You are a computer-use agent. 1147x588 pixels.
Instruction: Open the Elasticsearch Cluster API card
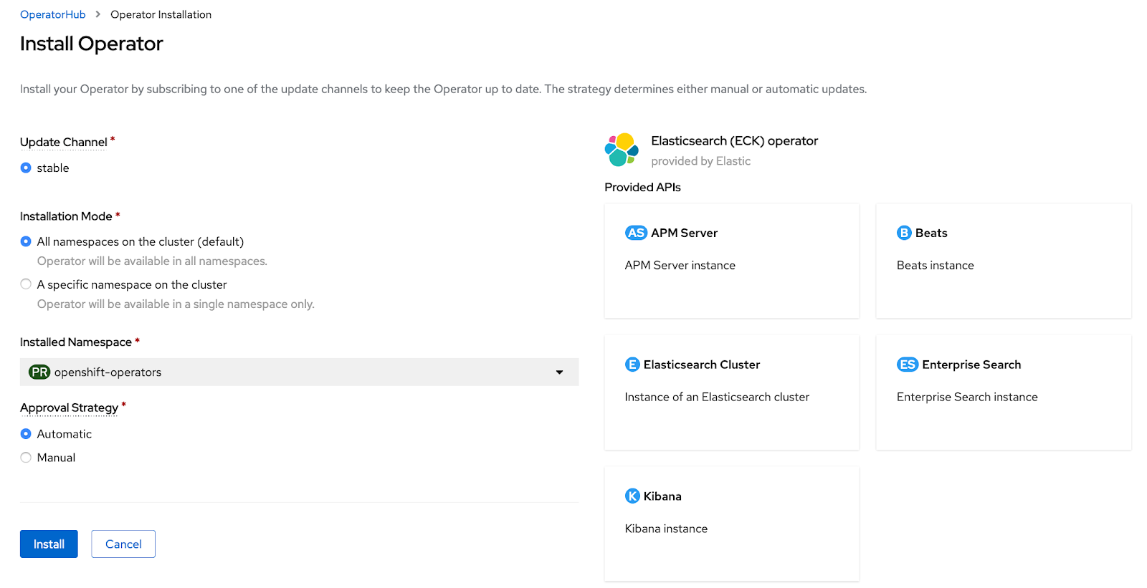pyautogui.click(x=732, y=393)
